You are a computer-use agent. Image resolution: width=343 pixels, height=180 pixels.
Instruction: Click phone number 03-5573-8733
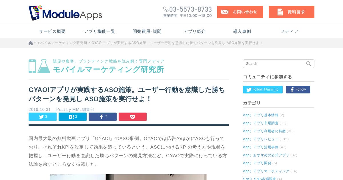(x=188, y=9)
